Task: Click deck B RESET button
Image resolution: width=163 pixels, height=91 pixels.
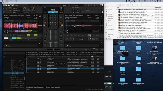Action: pyautogui.click(x=93, y=40)
